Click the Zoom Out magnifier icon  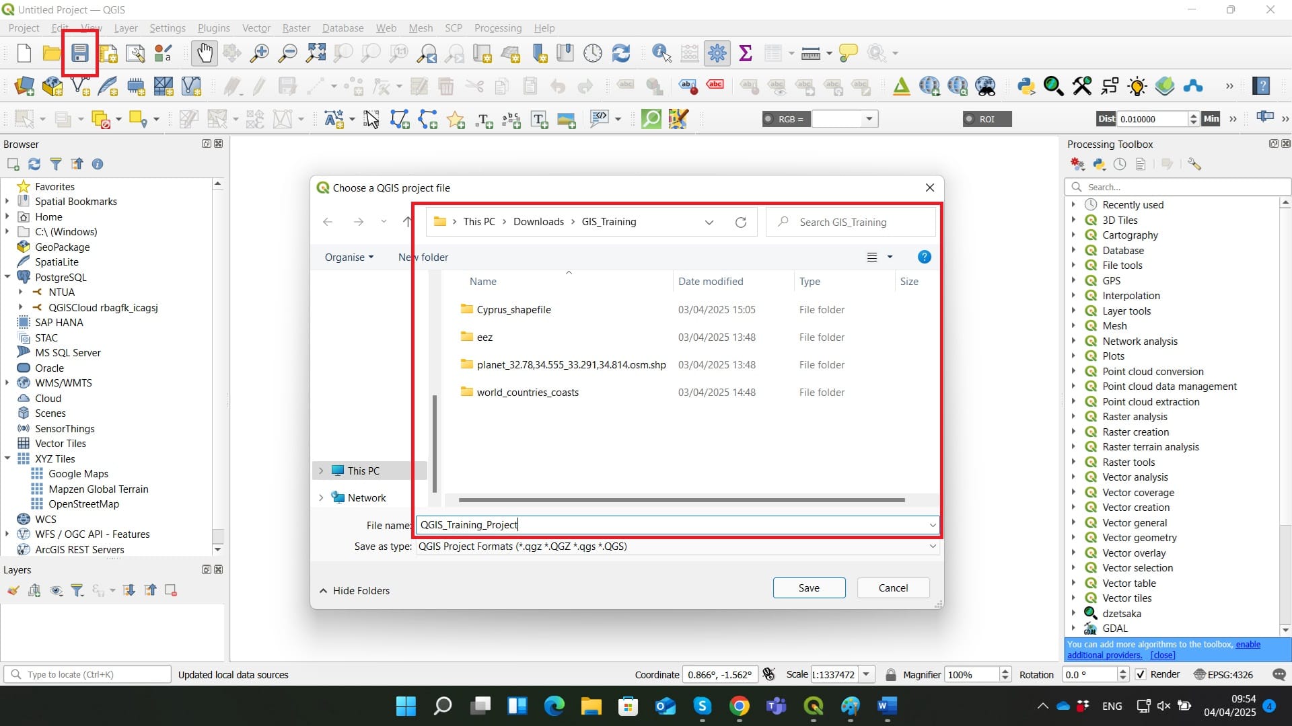(287, 53)
